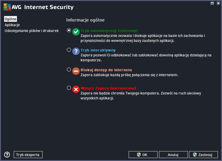The height and width of the screenshot is (161, 222).
Task: Select Wyłącz Zaporę radio button
Action: tap(69, 88)
